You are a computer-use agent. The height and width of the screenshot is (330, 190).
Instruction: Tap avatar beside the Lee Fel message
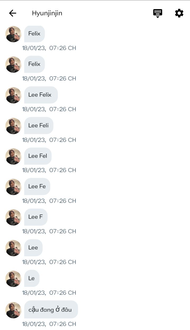point(13,156)
